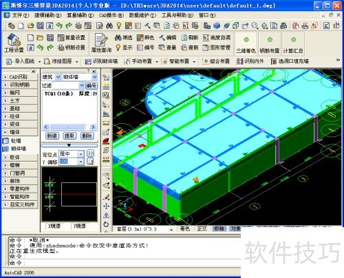
Task: Open the 工具与帮助 menu
Action: coord(178,15)
